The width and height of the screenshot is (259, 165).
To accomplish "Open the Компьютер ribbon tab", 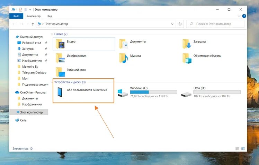I will pyautogui.click(x=33, y=16).
